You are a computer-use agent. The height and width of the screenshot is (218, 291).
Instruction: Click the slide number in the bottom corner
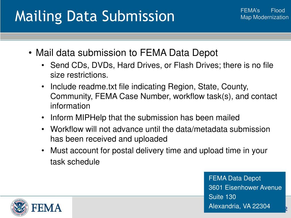click(286, 209)
